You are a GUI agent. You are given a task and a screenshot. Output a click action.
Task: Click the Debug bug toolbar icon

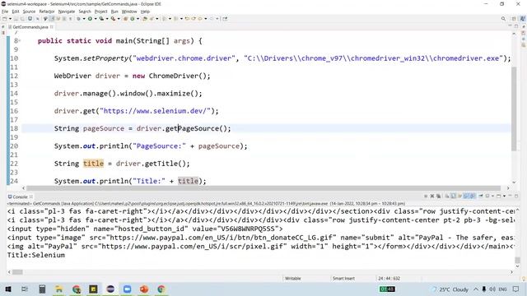coord(78,19)
